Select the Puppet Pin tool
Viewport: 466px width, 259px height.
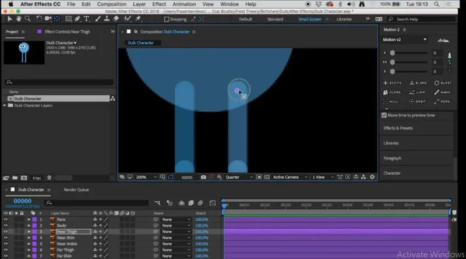(138, 19)
